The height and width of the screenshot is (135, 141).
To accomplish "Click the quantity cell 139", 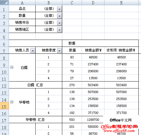I will [72, 99].
